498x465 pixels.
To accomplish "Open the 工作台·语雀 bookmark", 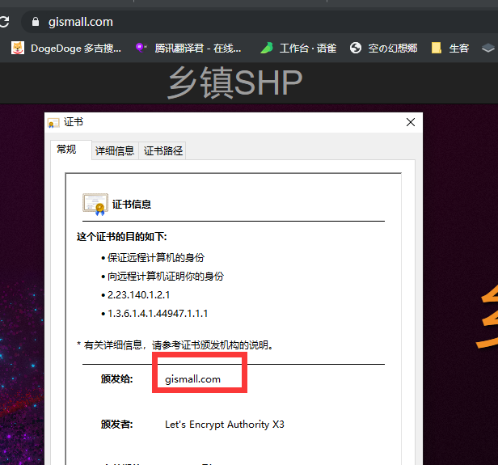I will (298, 49).
